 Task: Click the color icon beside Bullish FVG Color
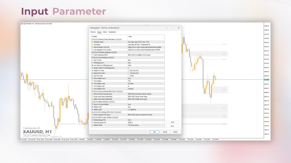click(x=92, y=70)
